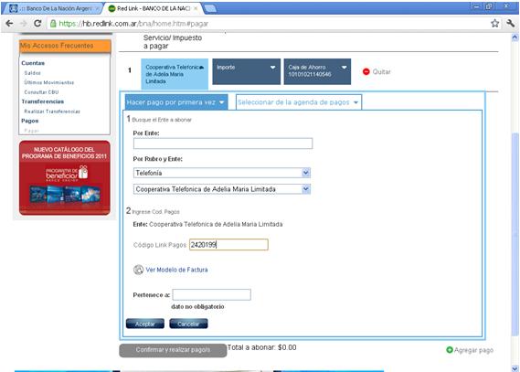Select the Red Link - BANCO DE LA NACION tab
Image resolution: width=520 pixels, height=372 pixels.
154,8
